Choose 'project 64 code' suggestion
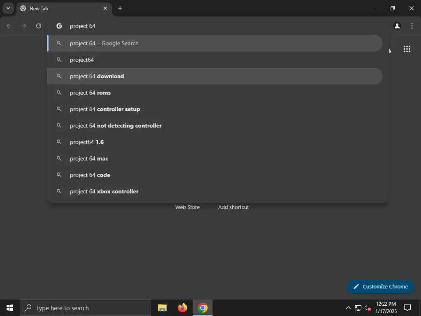The height and width of the screenshot is (316, 421). pyautogui.click(x=215, y=175)
